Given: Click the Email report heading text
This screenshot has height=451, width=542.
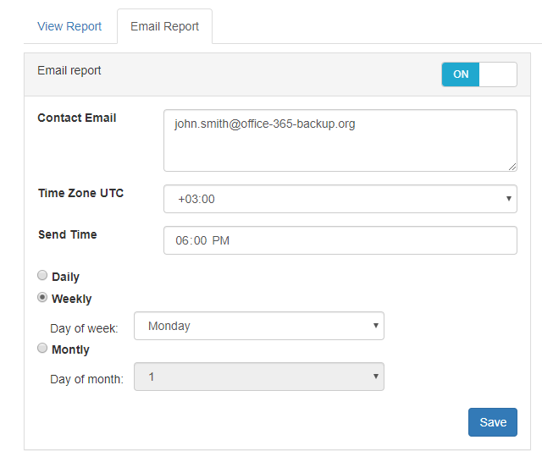Looking at the screenshot, I should (x=69, y=70).
